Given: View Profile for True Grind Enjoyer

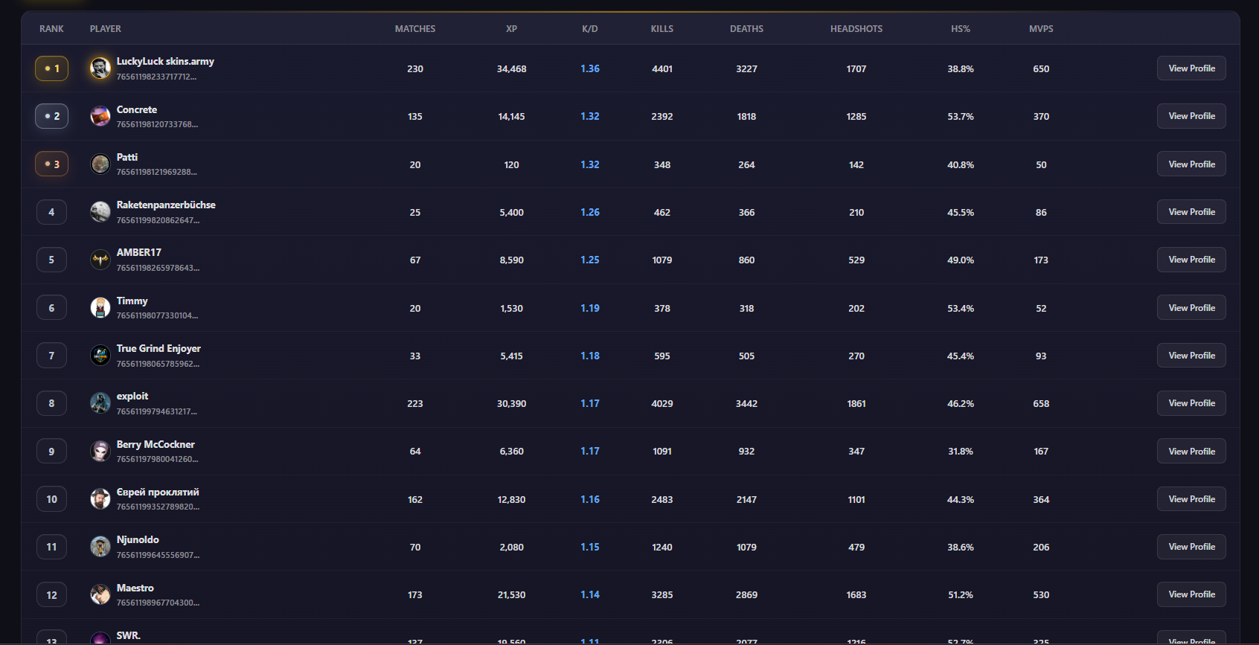Looking at the screenshot, I should 1191,356.
